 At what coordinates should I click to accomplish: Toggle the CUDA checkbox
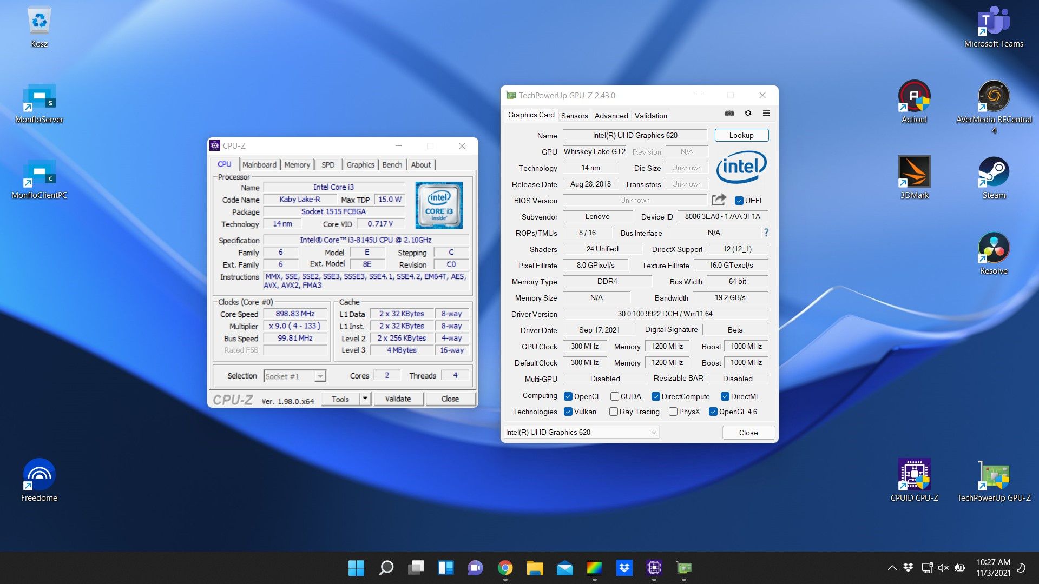614,396
